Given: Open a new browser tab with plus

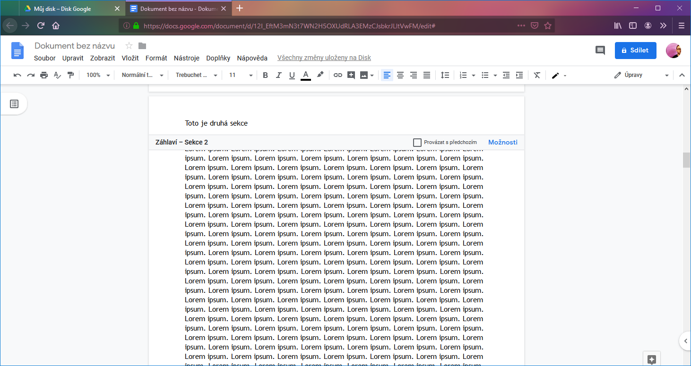Looking at the screenshot, I should coord(240,8).
